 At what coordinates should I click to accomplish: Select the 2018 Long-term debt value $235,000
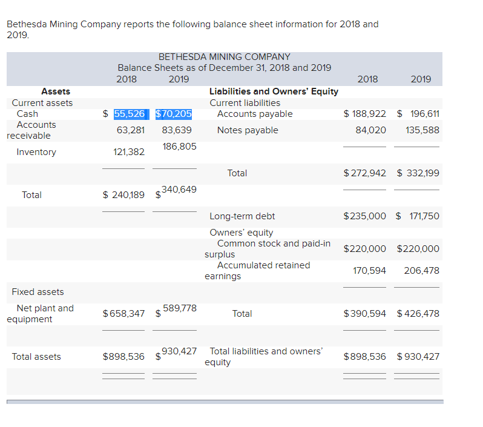(x=364, y=216)
